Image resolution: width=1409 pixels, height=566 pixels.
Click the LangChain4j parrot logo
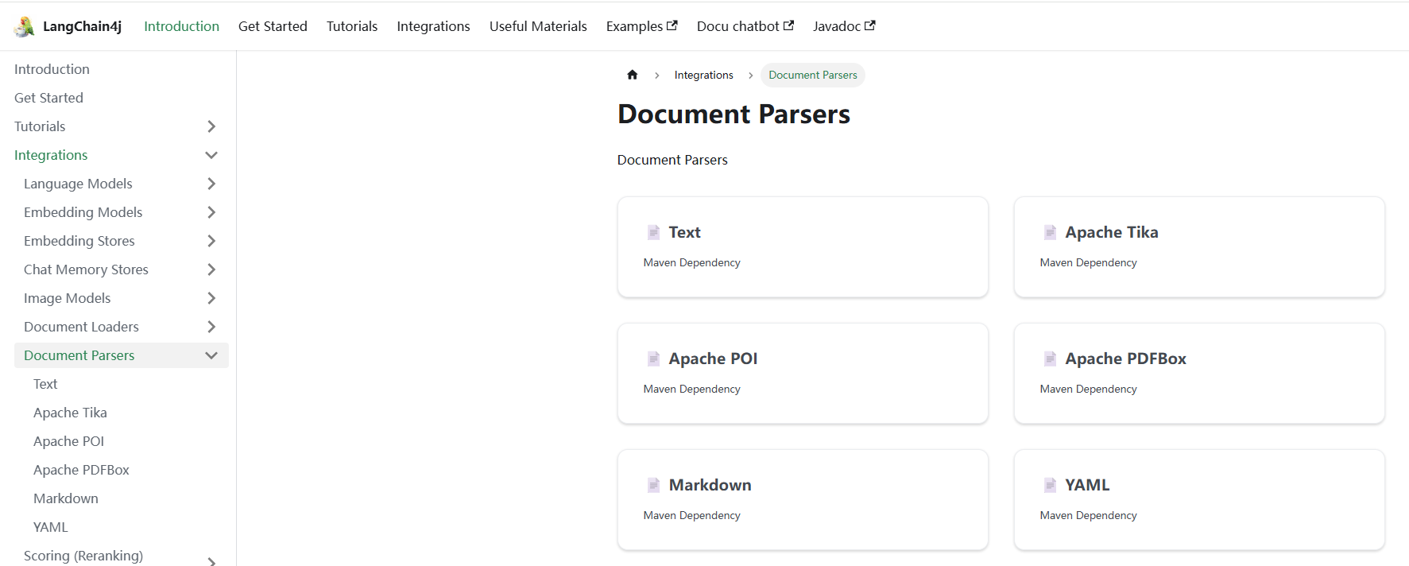(24, 26)
